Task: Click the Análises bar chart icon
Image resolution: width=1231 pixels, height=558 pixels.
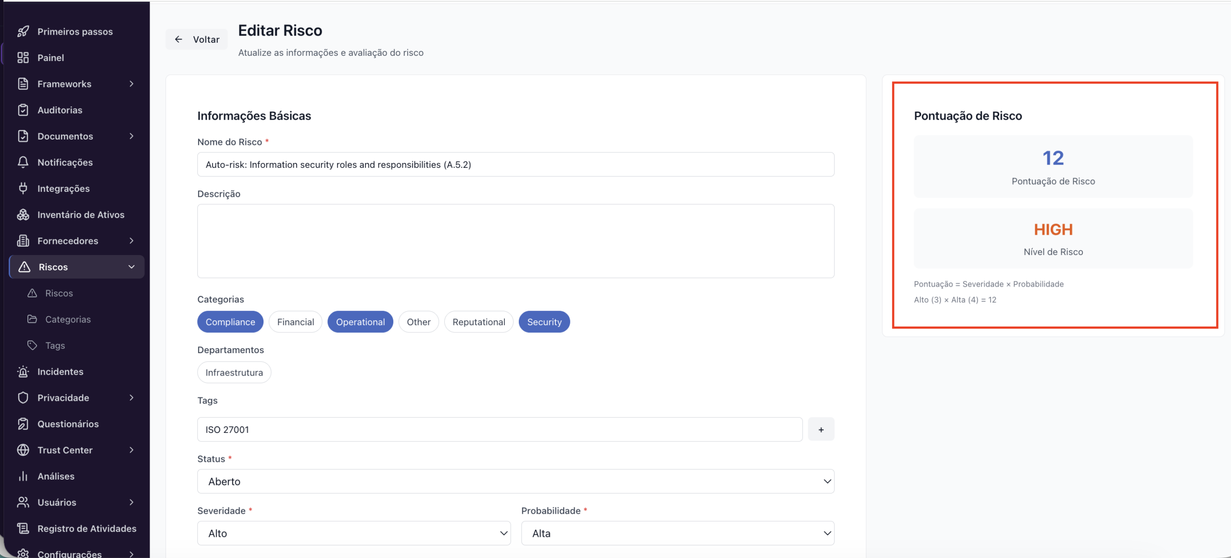Action: tap(23, 476)
